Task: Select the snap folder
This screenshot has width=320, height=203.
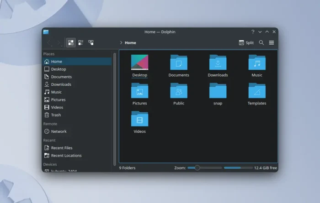Action: pos(218,91)
